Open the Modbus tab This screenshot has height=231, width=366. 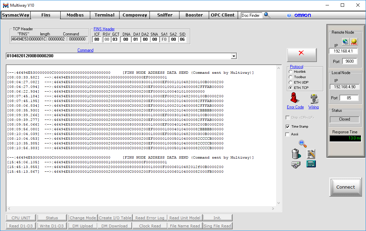click(x=75, y=15)
